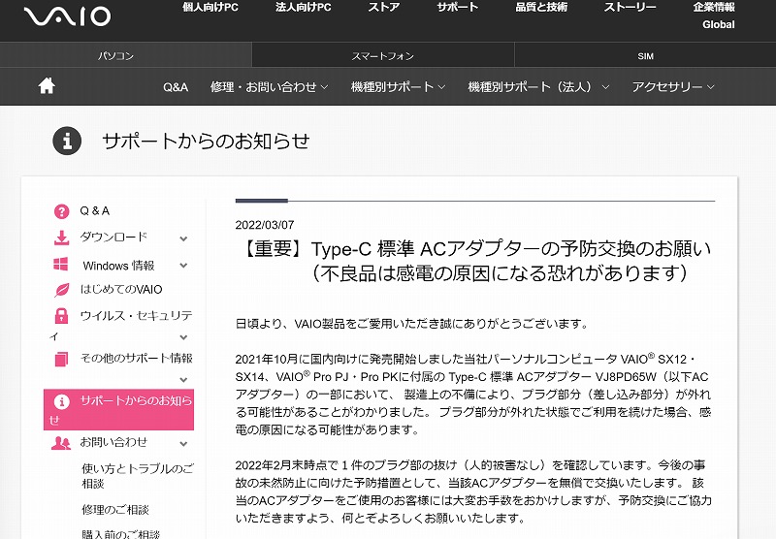The width and height of the screenshot is (776, 539).
Task: Click the Global link
Action: click(x=719, y=24)
